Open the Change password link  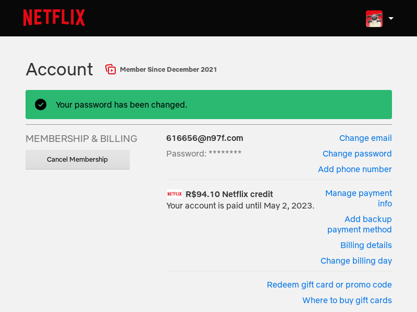pos(357,154)
